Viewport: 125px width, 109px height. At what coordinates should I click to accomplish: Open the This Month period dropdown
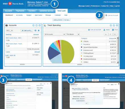tap(73, 34)
